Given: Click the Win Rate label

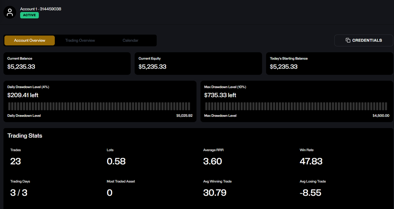Looking at the screenshot, I should point(307,150).
